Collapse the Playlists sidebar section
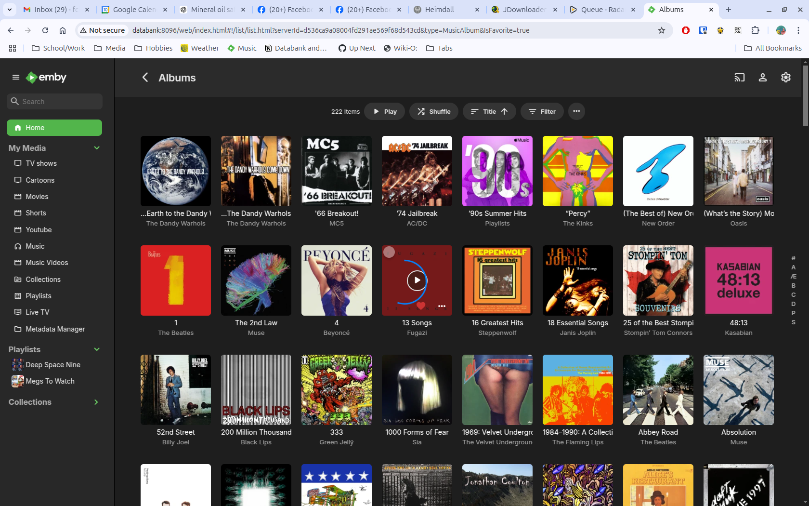Image resolution: width=809 pixels, height=506 pixels. point(97,349)
